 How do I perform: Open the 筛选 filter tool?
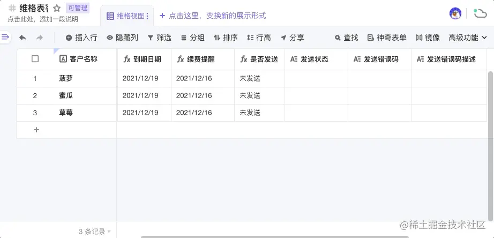coord(160,38)
